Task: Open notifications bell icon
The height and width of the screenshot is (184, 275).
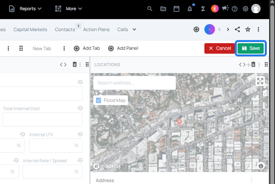Action: click(x=190, y=9)
